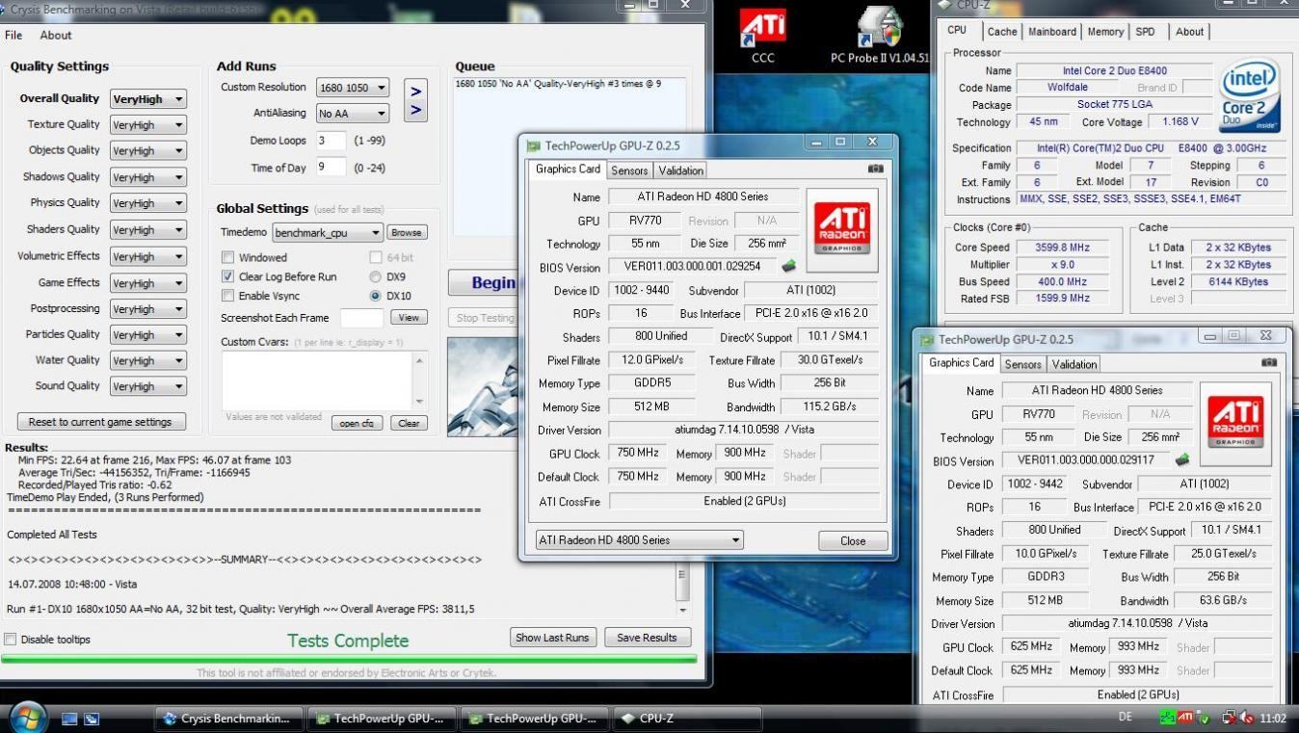This screenshot has width=1299, height=733.
Task: Click the Show Last Runs button
Action: [552, 638]
